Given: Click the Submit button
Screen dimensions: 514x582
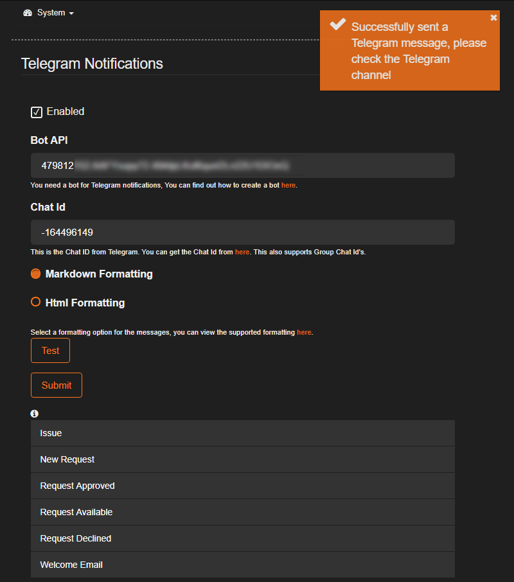Looking at the screenshot, I should pyautogui.click(x=57, y=385).
